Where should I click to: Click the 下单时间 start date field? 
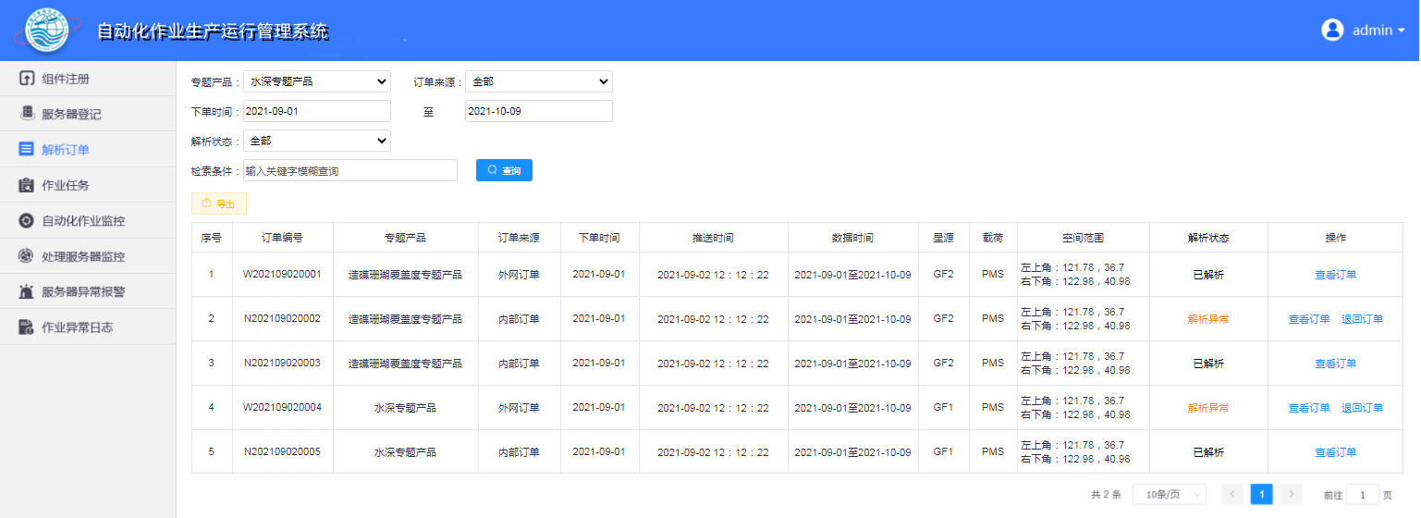coord(317,111)
